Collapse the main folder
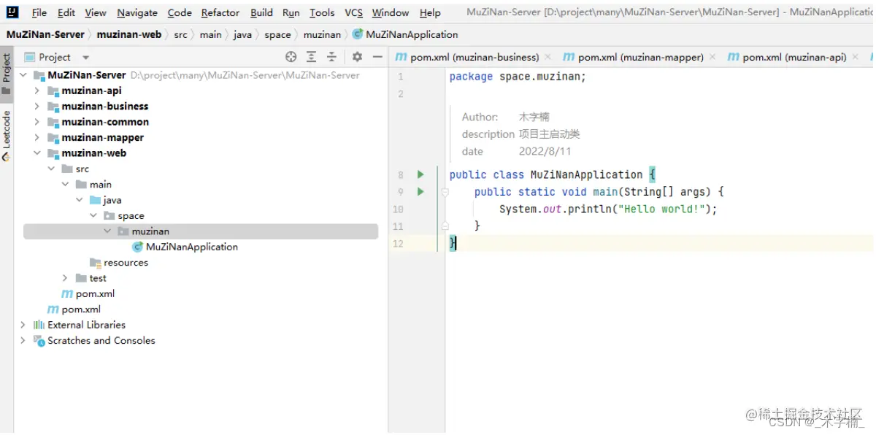The width and height of the screenshot is (876, 435). [x=65, y=185]
